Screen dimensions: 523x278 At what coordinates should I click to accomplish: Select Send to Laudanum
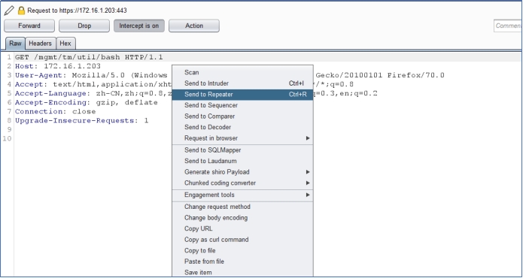coord(242,161)
